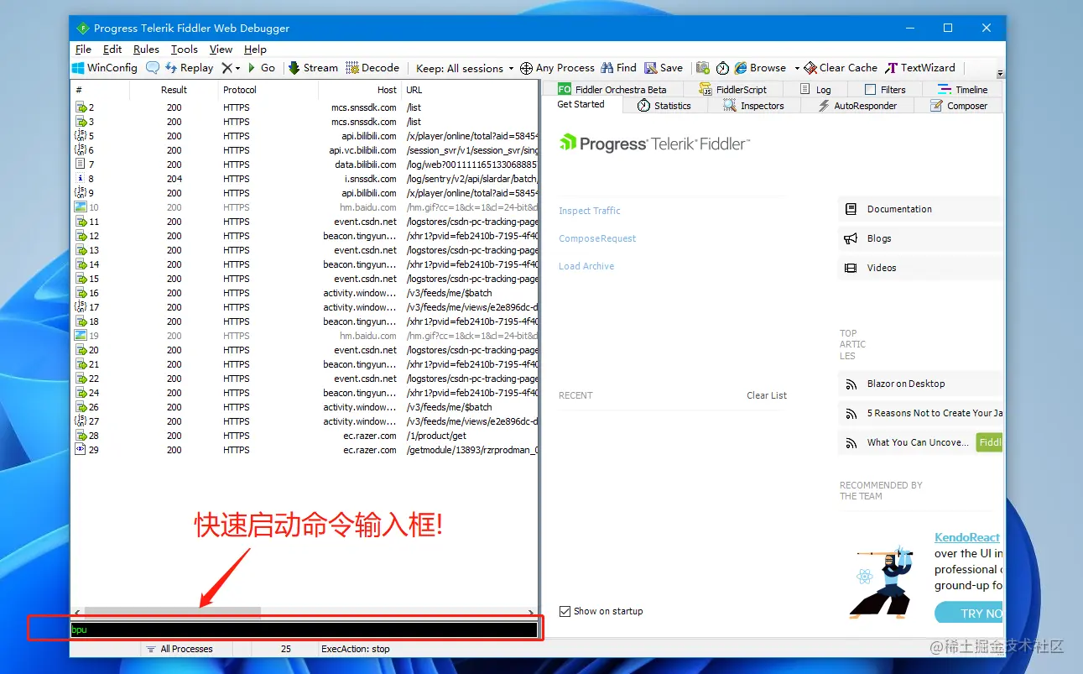The width and height of the screenshot is (1083, 674).
Task: Clear the WinINET cache with Clear Cache
Action: tap(841, 68)
